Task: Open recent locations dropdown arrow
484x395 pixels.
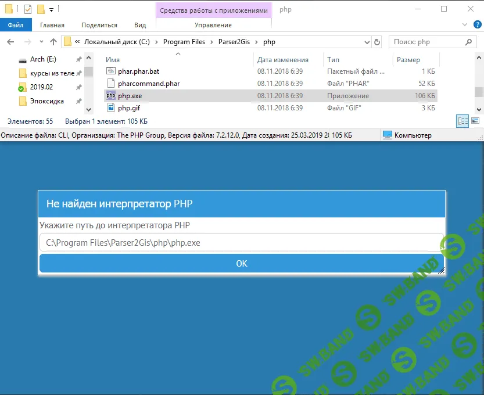Action: [x=41, y=42]
